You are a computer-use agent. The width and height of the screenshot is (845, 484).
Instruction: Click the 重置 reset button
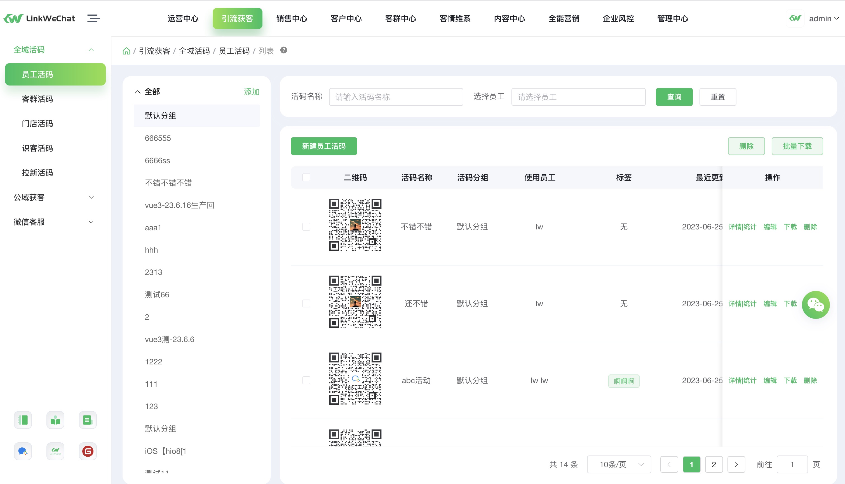coord(718,97)
